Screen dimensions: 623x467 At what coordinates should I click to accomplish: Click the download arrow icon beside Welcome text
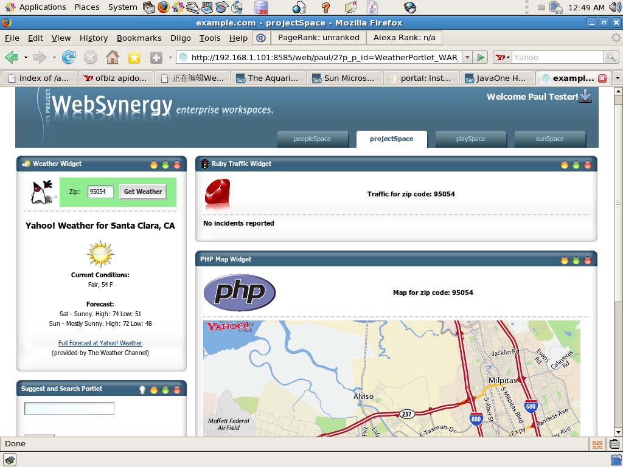tap(585, 96)
